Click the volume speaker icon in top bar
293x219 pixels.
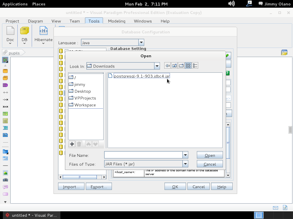[x=231, y=4]
